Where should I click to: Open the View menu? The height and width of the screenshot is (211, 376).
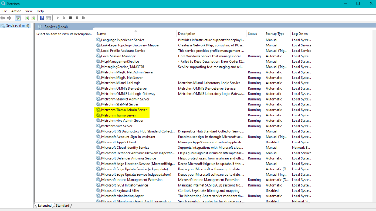(29, 11)
